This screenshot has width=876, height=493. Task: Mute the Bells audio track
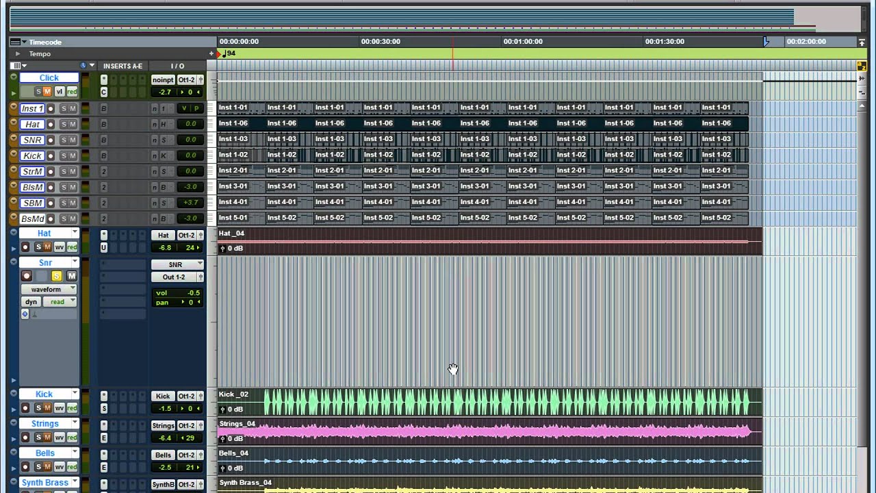pos(47,467)
